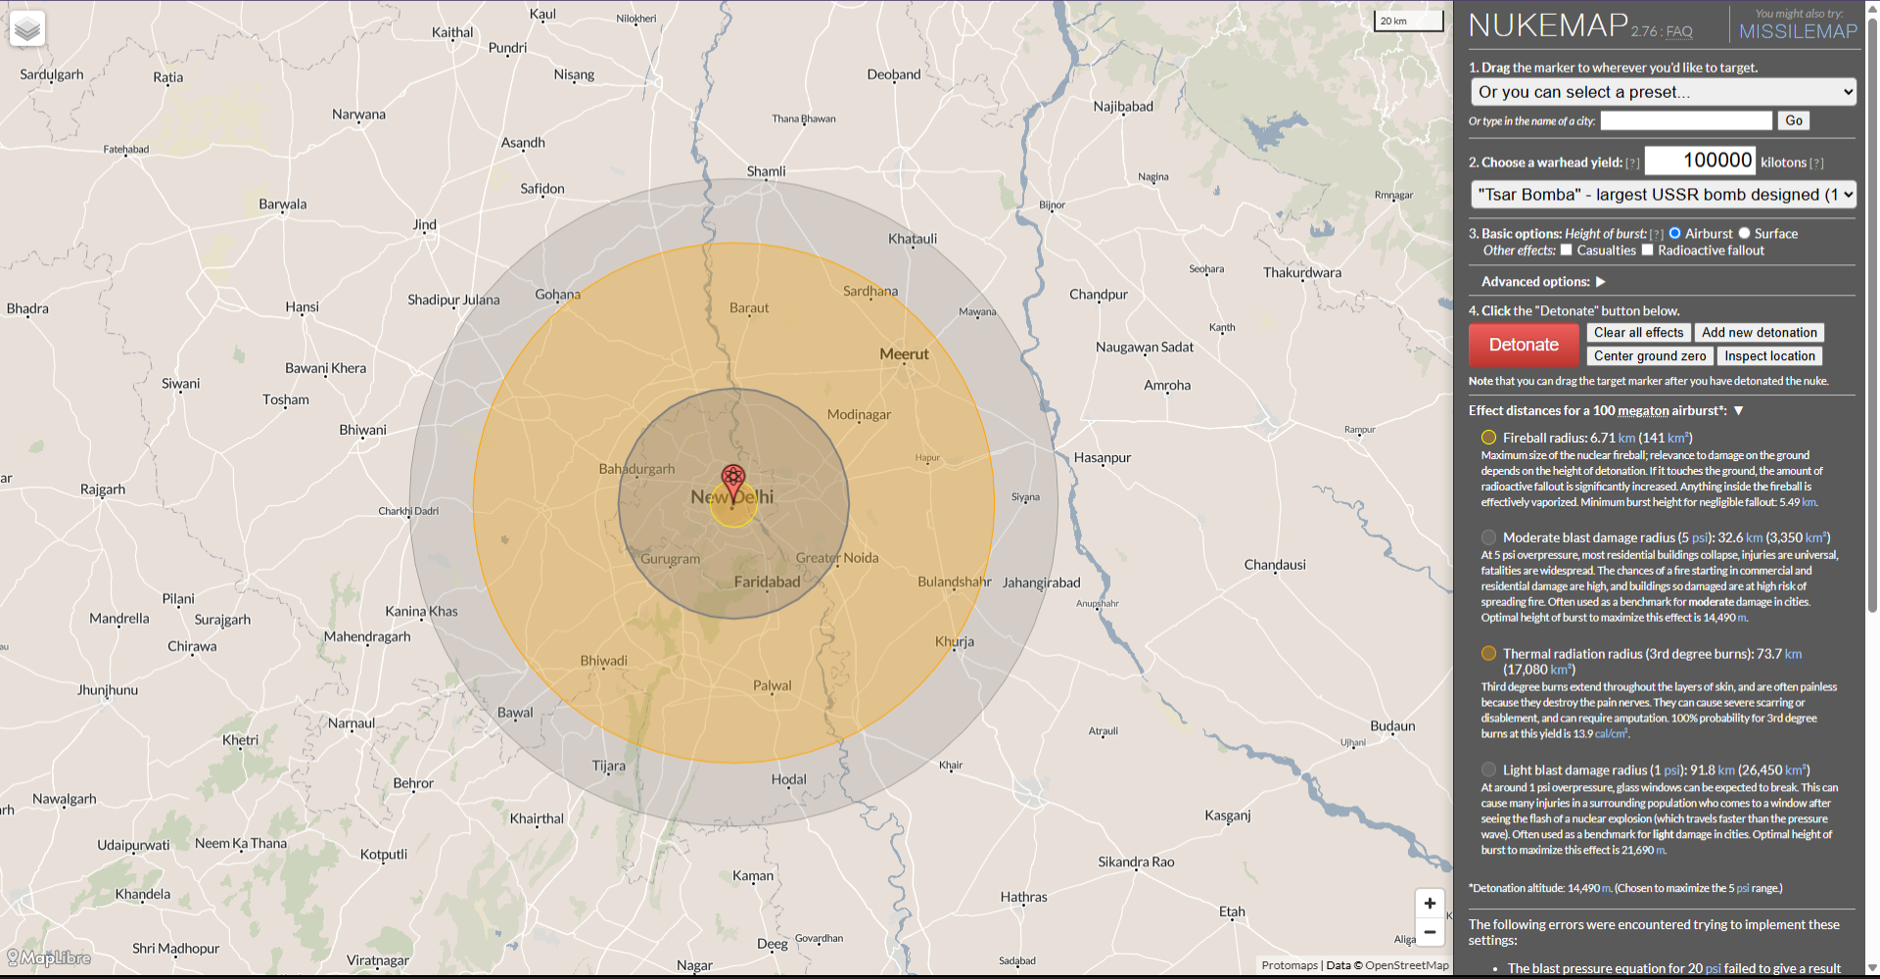The image size is (1880, 979).
Task: Open help link after kilotons
Action: (x=1816, y=163)
